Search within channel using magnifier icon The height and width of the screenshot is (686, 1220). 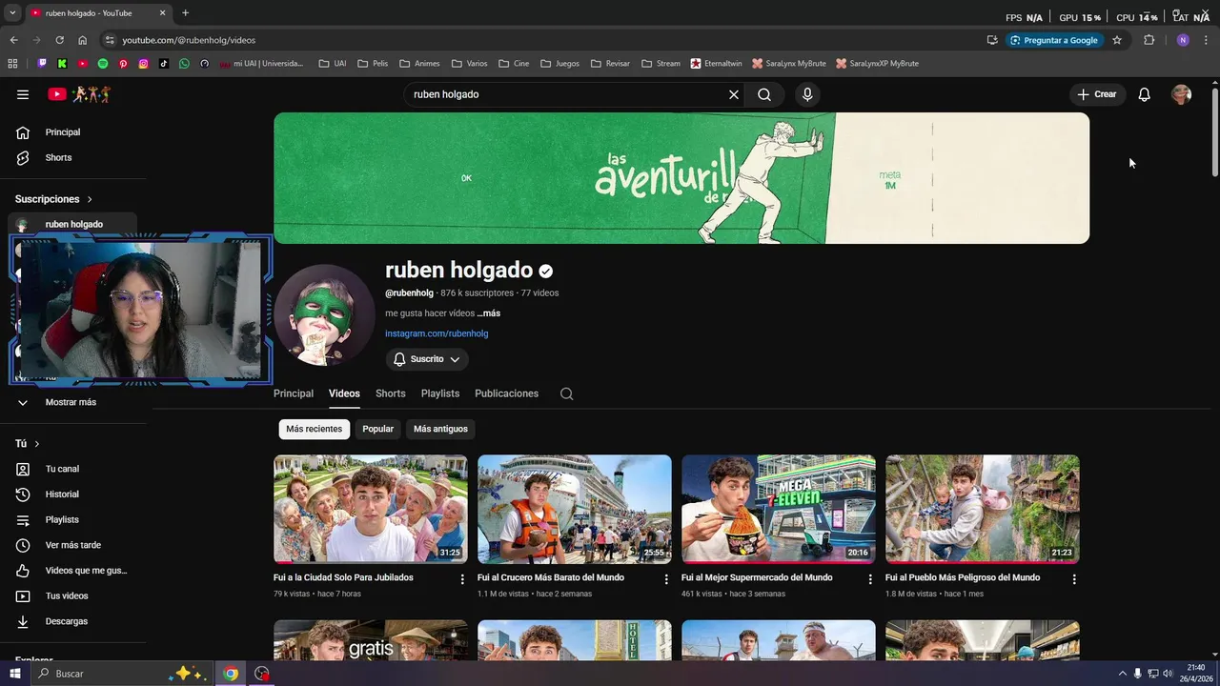(x=566, y=393)
